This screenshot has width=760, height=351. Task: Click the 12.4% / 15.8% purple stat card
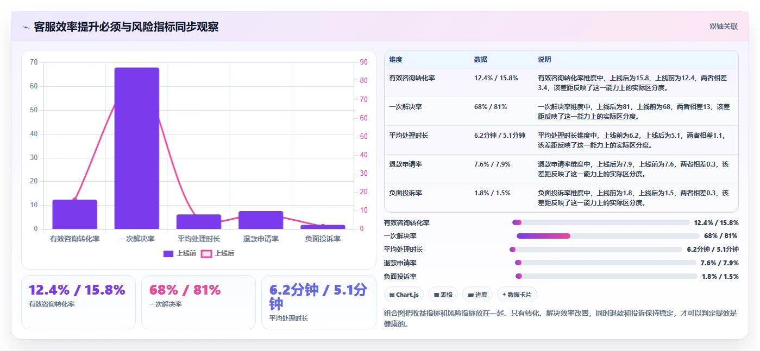[x=78, y=302]
